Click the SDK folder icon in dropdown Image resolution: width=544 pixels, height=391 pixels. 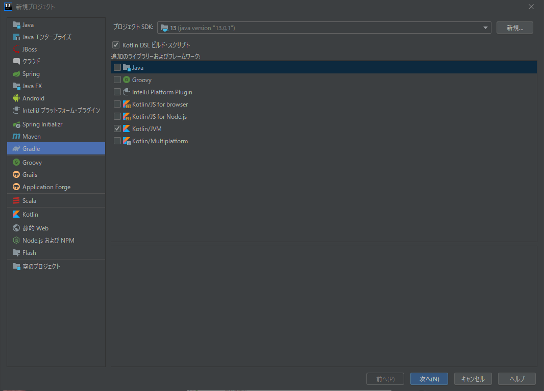pos(164,28)
